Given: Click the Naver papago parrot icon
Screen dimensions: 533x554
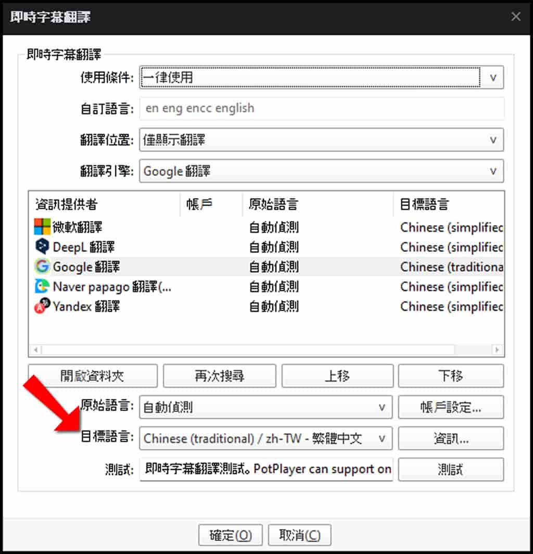Looking at the screenshot, I should [x=42, y=286].
